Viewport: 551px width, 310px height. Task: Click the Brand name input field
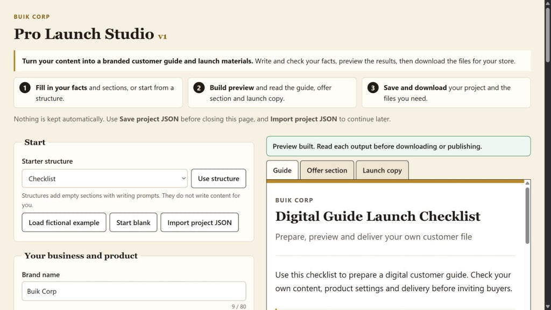[134, 291]
